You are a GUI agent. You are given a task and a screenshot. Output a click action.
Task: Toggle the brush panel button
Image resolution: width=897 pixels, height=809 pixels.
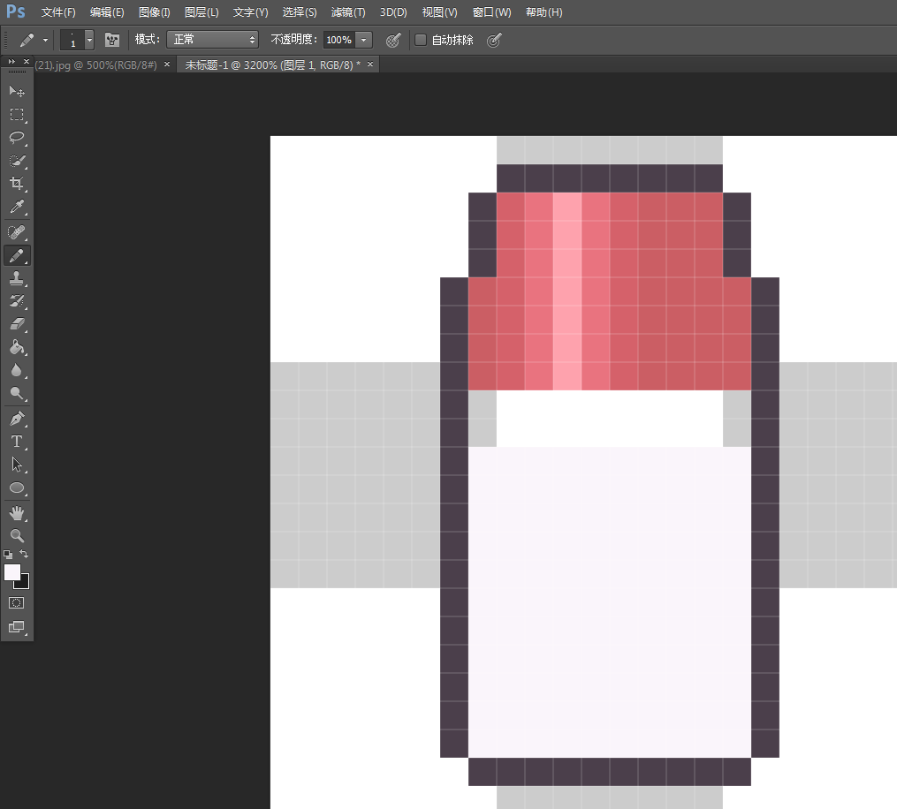112,40
